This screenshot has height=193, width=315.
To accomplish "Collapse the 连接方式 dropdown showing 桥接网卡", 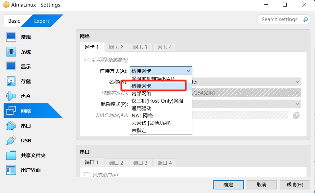I will (161, 71).
